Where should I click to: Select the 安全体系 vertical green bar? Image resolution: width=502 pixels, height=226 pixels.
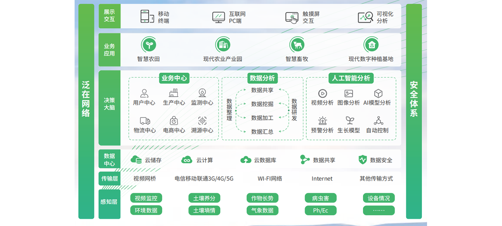point(414,111)
